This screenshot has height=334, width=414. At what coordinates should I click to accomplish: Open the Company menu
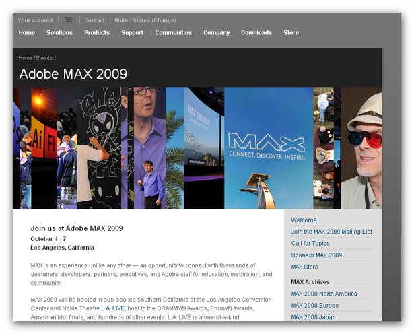coord(216,33)
